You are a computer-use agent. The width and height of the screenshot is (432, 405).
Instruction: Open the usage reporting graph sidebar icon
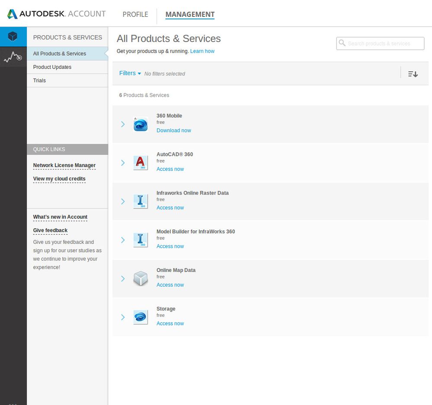click(13, 57)
